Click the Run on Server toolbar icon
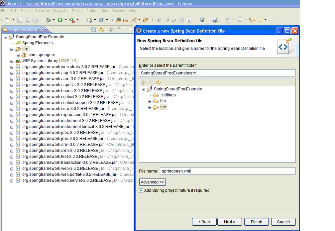This screenshot has height=231, width=335. coord(215,20)
